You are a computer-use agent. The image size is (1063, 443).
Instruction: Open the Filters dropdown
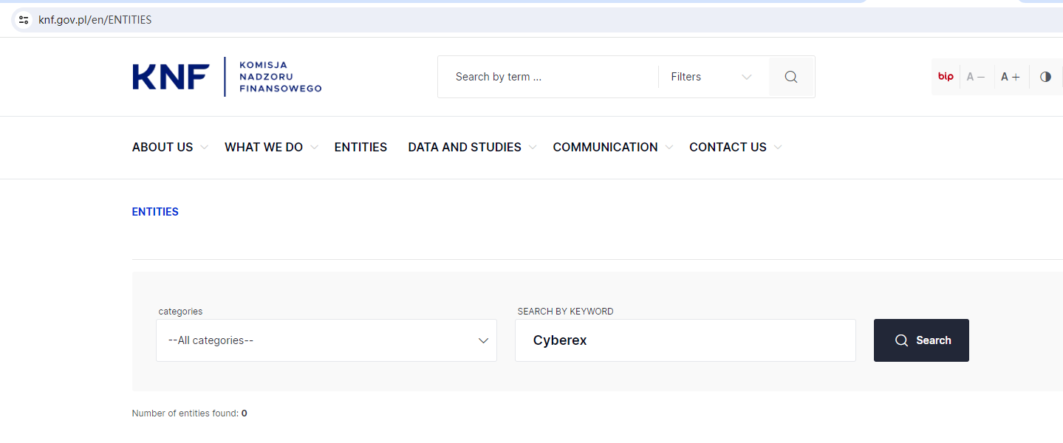click(711, 77)
